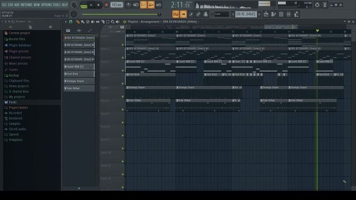Open the global snap Line dropdown
Image resolution: width=356 pixels, height=200 pixels.
click(221, 14)
